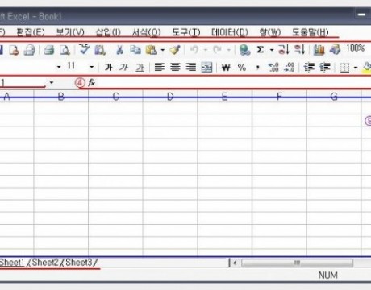Run the Spelling check icon
Screen dimensions: 371x290
[84, 49]
